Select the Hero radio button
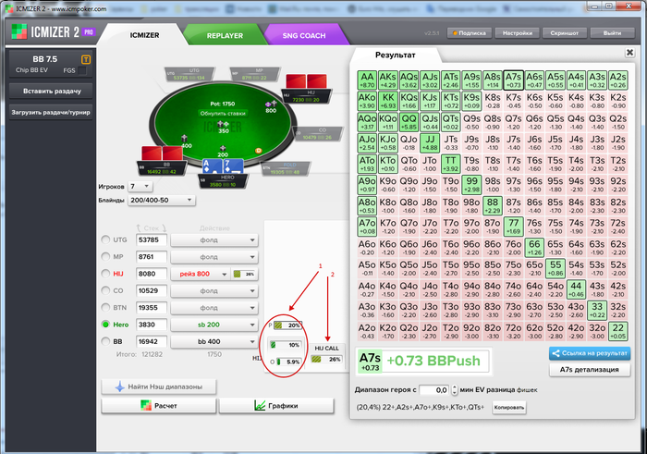 tap(105, 325)
